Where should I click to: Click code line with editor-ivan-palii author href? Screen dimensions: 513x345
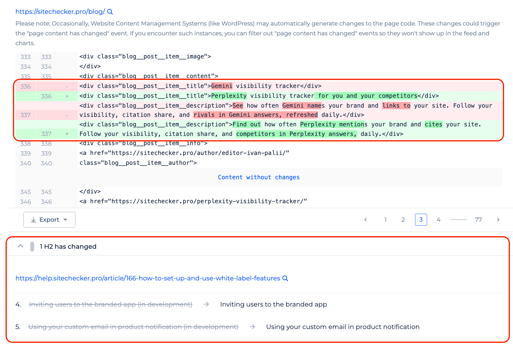click(x=184, y=153)
